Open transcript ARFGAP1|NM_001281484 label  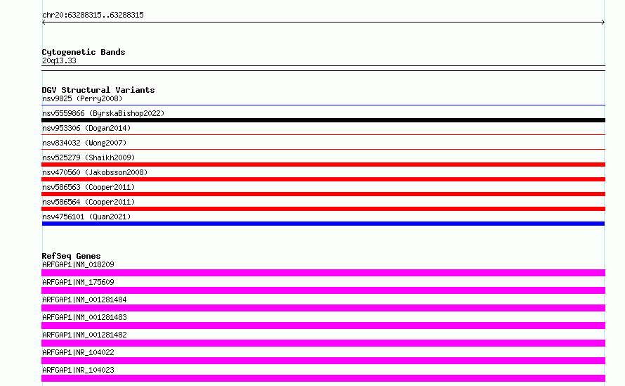(84, 300)
